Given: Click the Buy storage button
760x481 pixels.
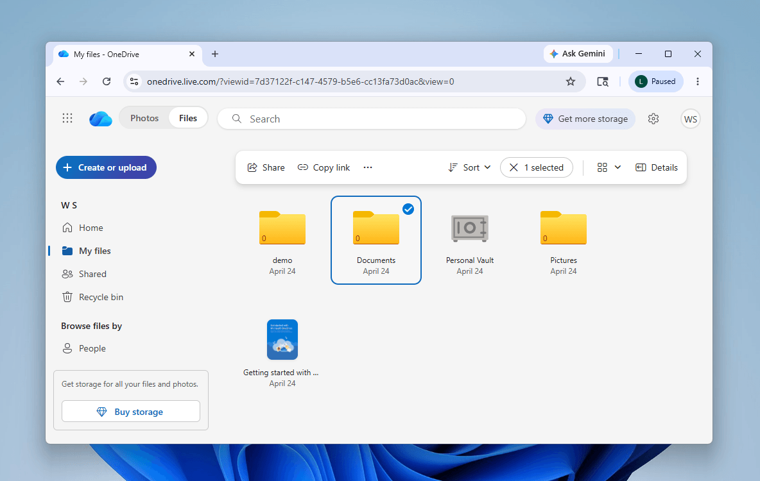Looking at the screenshot, I should point(131,411).
